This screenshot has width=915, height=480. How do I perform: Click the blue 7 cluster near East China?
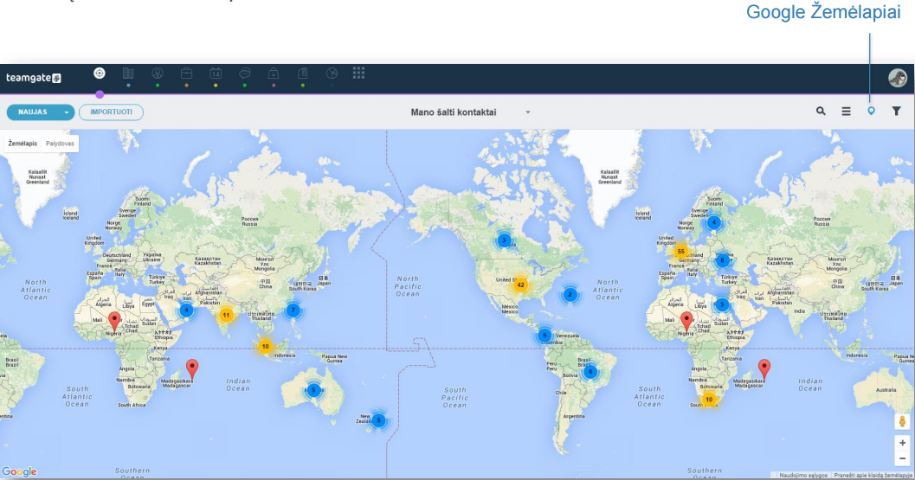click(x=293, y=310)
